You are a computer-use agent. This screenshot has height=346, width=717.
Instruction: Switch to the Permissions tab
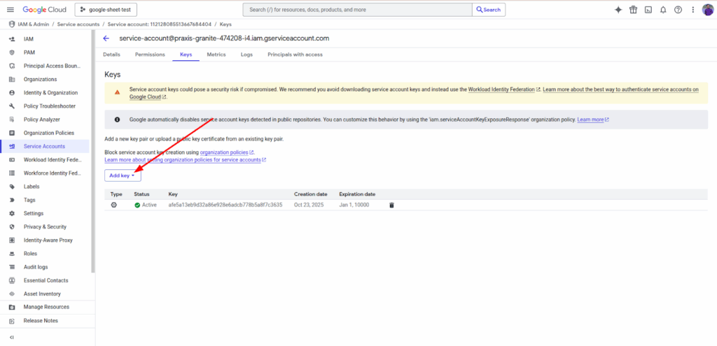150,54
